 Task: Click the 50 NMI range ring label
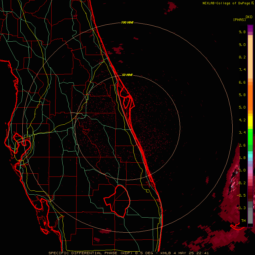(x=127, y=75)
